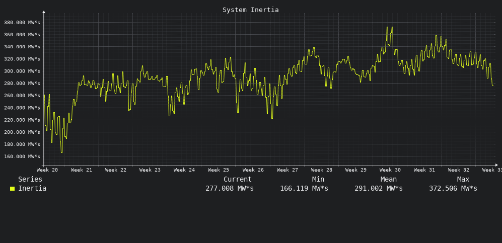The width and height of the screenshot is (502, 243).
Task: Click the min value 166.119 MW*s
Action: point(304,188)
